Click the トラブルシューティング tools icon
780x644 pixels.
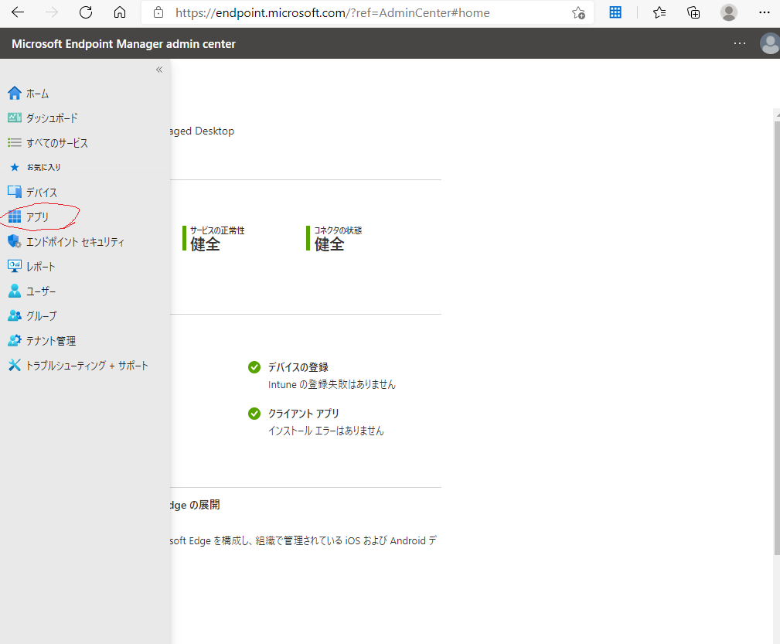pyautogui.click(x=15, y=366)
